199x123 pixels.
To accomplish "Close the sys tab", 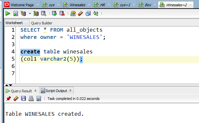I will [x=58, y=5].
